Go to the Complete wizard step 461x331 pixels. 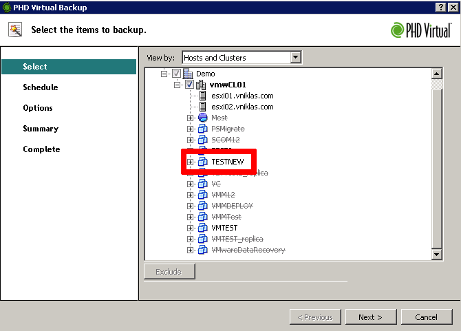click(41, 149)
